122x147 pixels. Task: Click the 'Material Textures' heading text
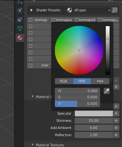(50, 145)
